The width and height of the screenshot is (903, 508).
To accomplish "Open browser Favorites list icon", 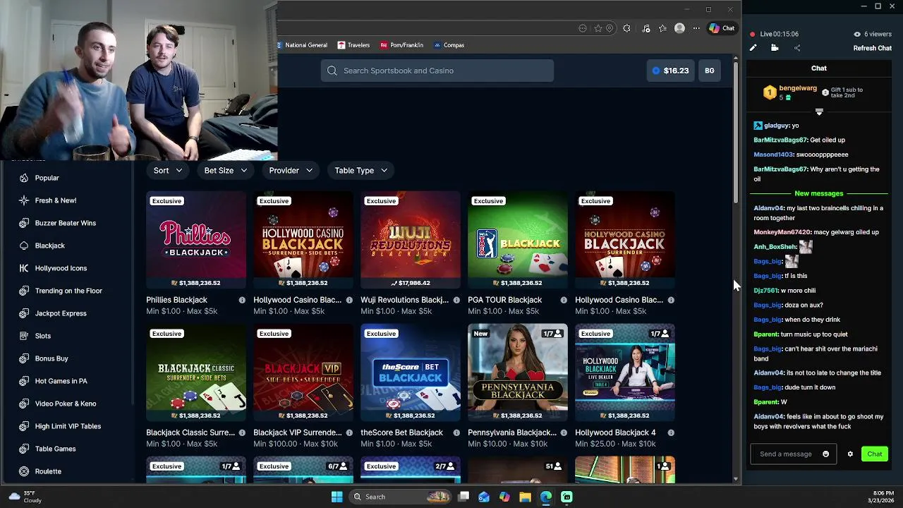I will (x=662, y=28).
